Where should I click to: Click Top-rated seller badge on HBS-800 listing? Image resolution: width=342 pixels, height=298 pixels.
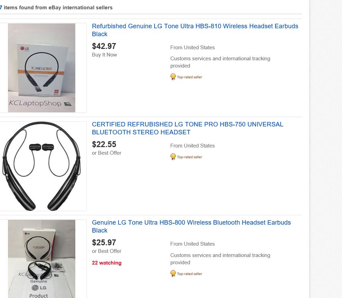pos(186,274)
